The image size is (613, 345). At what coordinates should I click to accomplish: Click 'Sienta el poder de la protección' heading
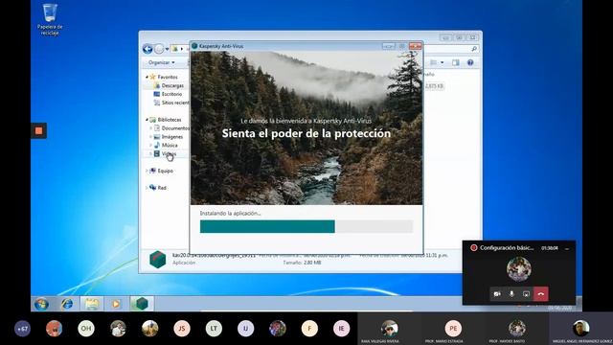pos(306,133)
